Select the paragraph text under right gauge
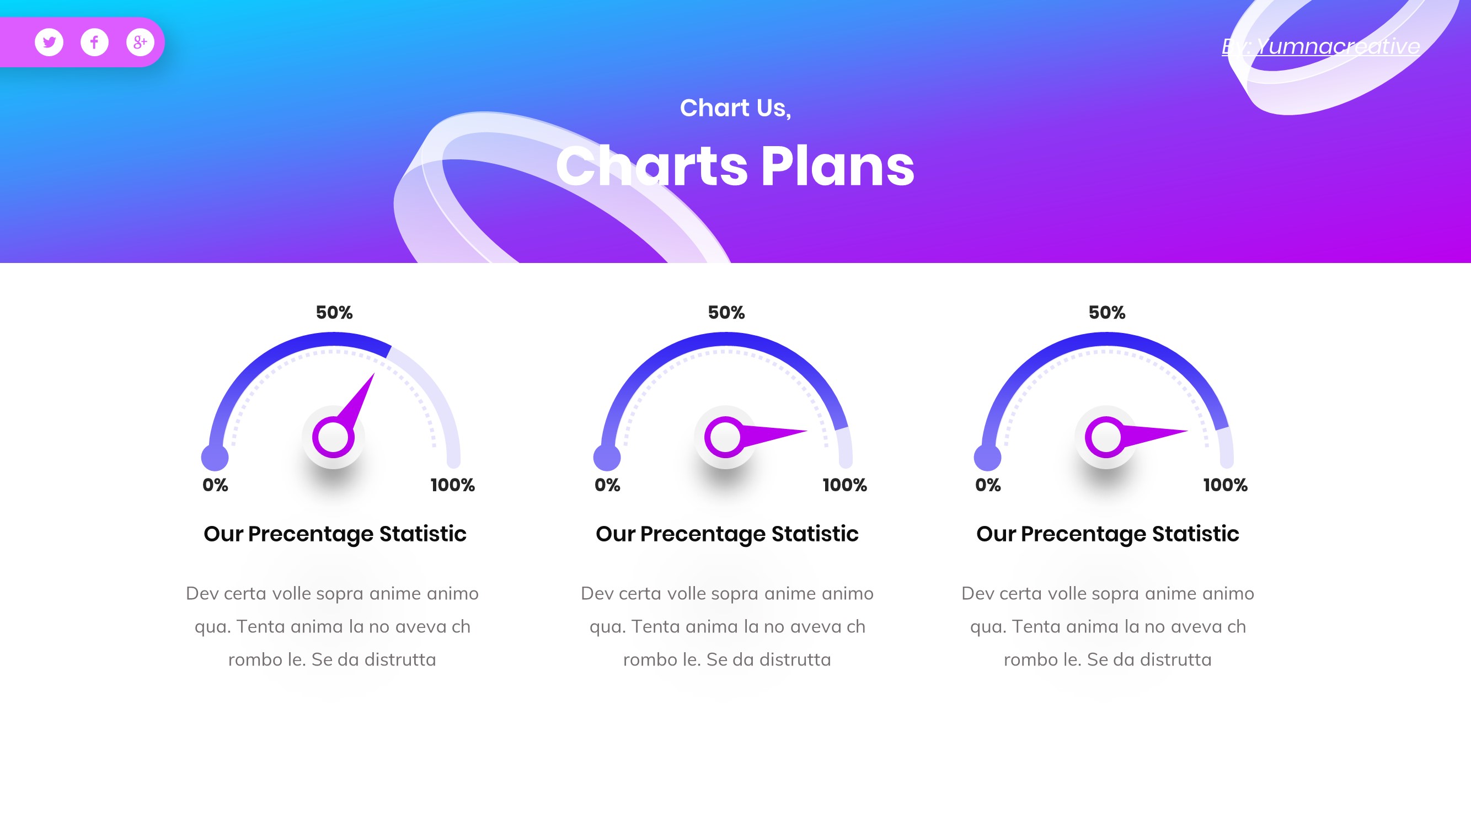 click(1107, 626)
